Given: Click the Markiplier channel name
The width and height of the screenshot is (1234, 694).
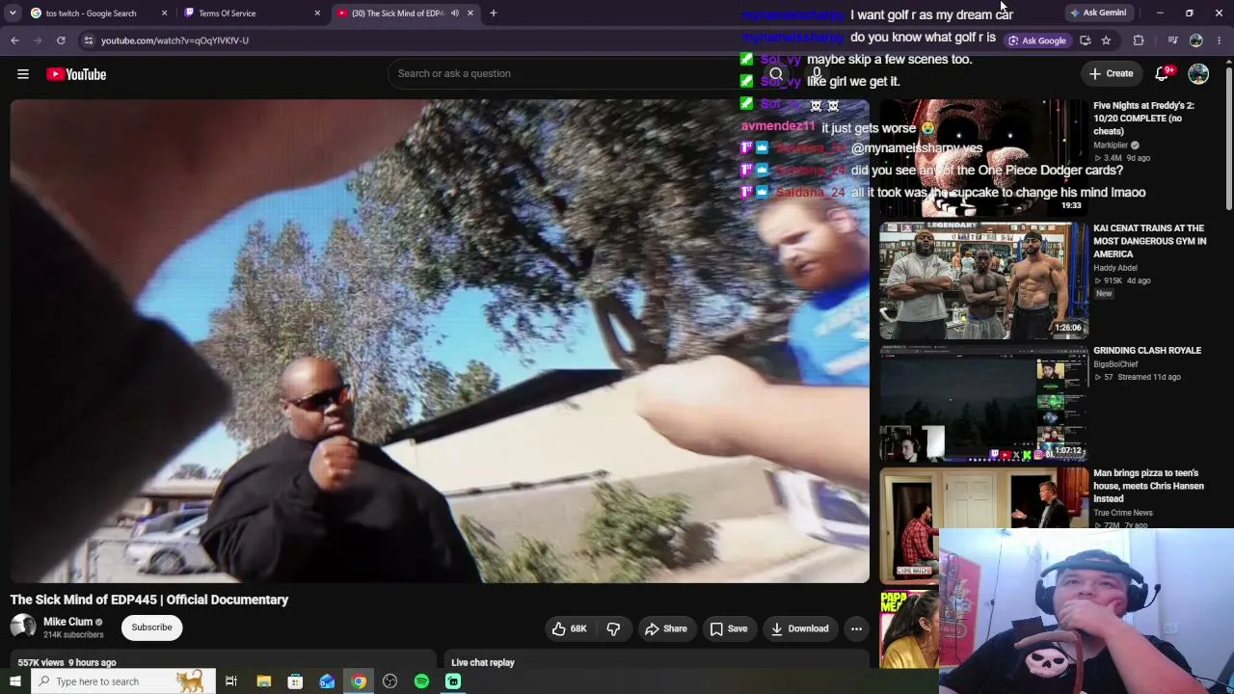Looking at the screenshot, I should [1111, 146].
